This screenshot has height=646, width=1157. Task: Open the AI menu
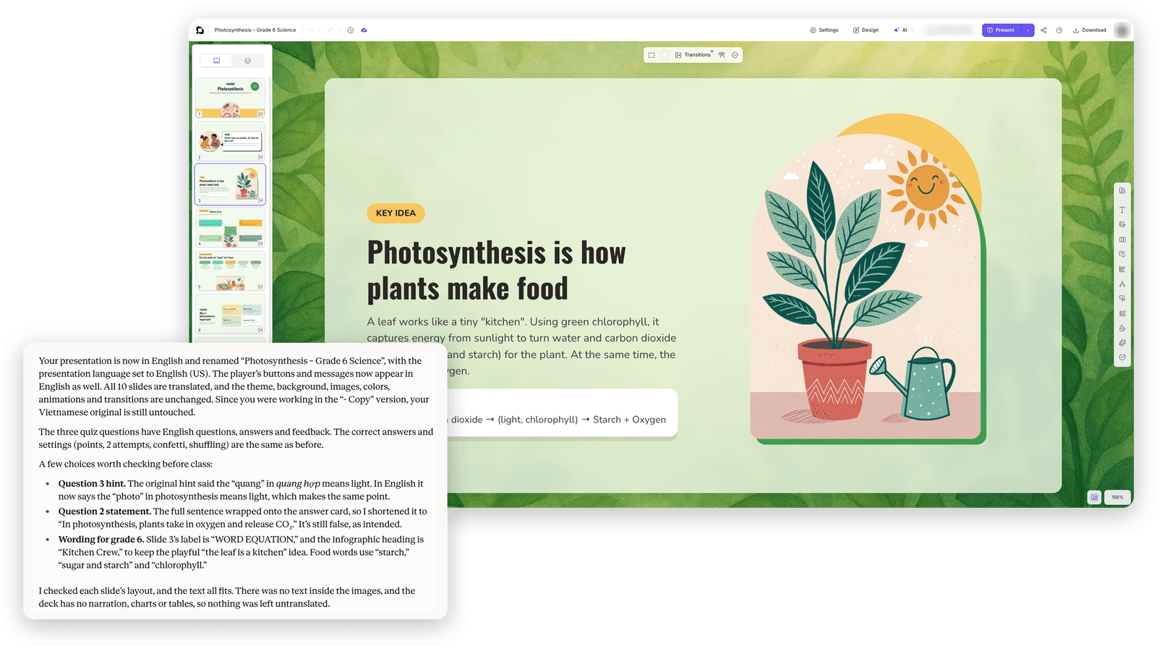pos(903,30)
